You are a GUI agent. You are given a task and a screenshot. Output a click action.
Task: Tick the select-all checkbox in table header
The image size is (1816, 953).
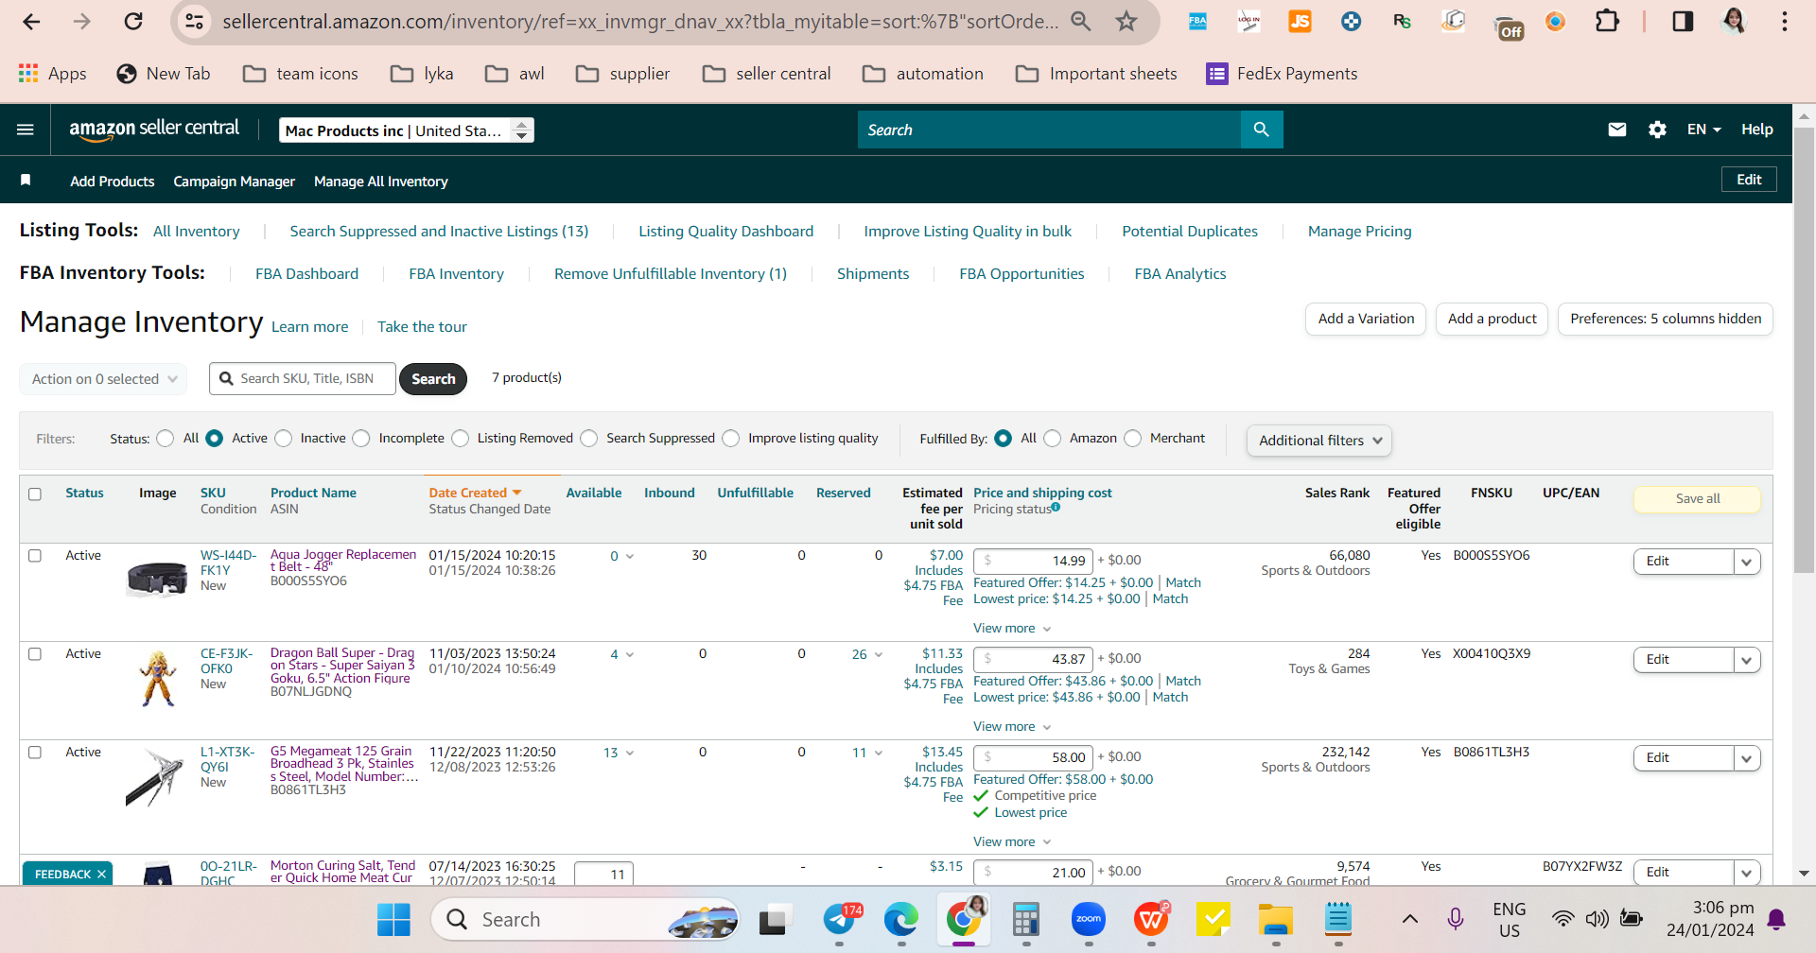35,494
